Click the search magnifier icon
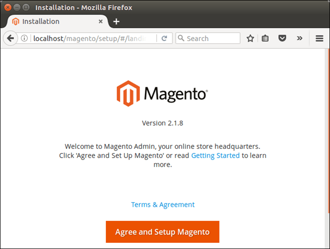This screenshot has width=330, height=249. (181, 38)
